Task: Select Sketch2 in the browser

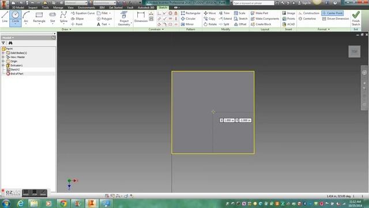Action: tap(13, 69)
